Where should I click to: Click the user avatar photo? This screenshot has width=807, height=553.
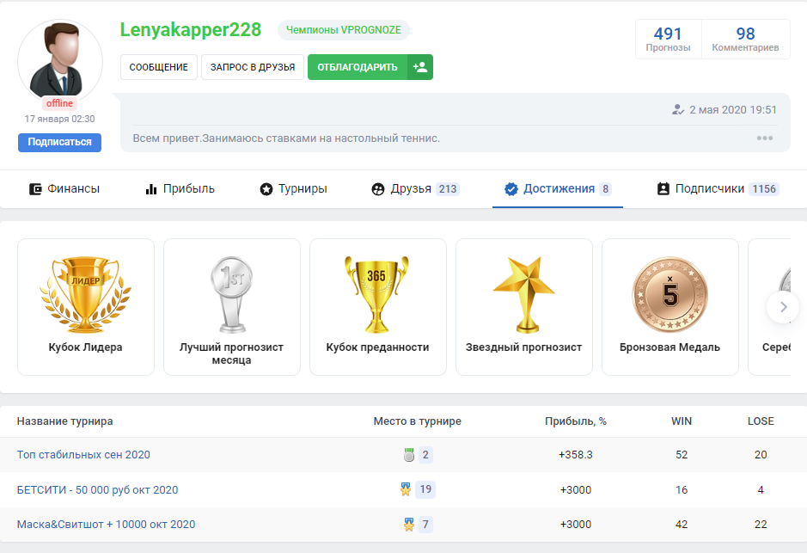[60, 60]
